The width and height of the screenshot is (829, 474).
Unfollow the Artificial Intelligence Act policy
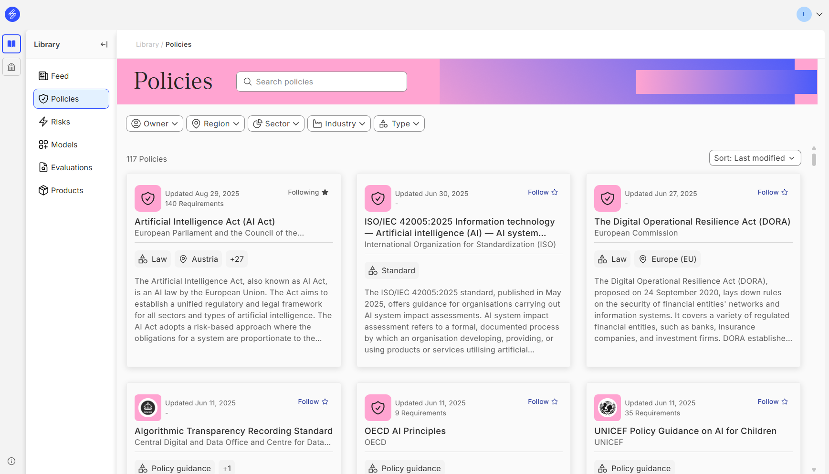tap(308, 192)
